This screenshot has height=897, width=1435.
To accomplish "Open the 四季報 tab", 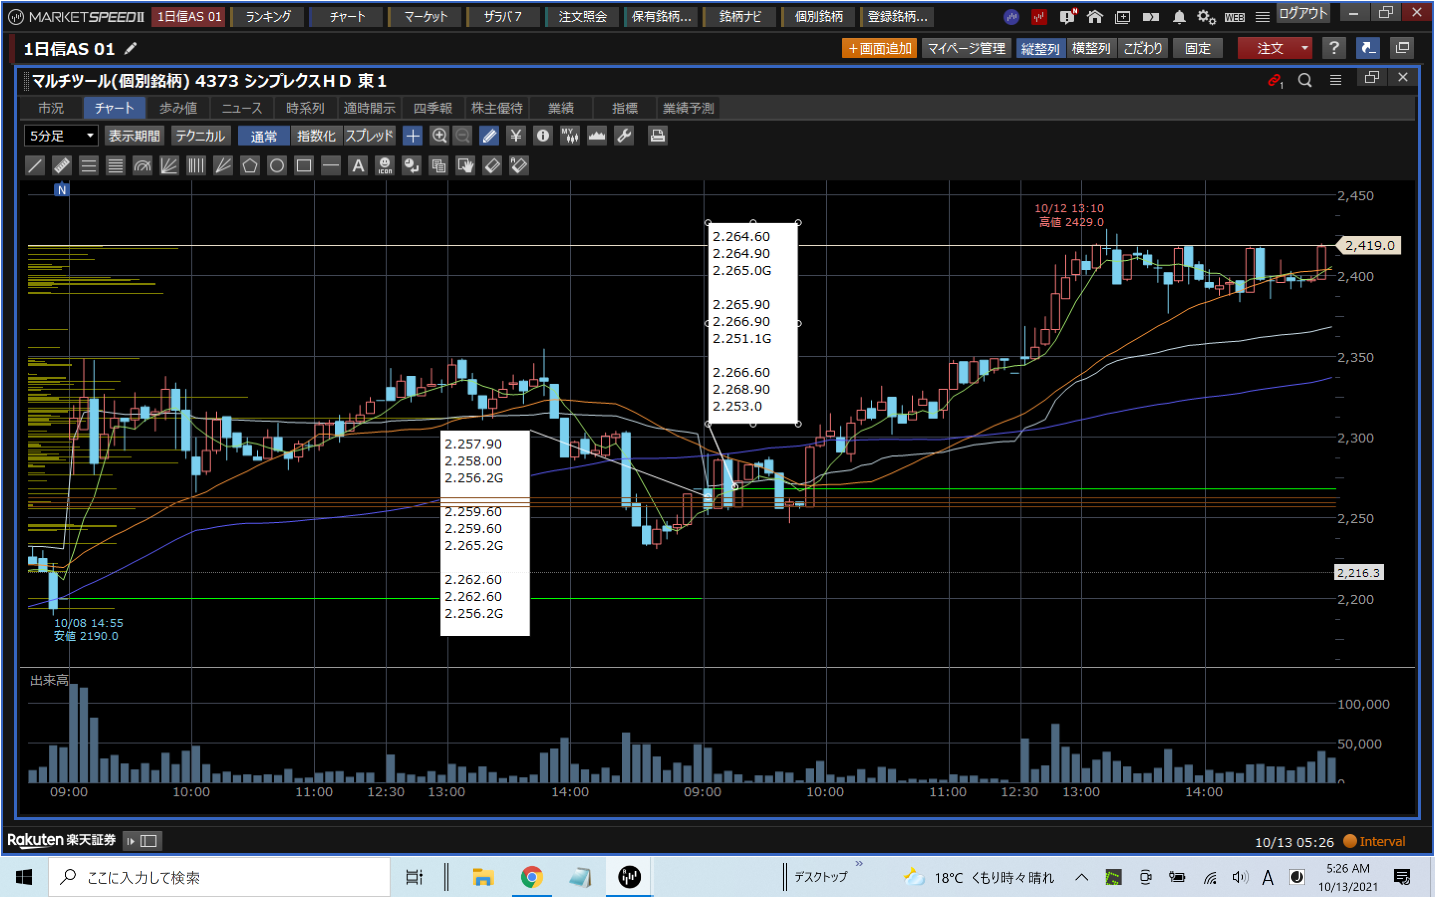I will 432,108.
